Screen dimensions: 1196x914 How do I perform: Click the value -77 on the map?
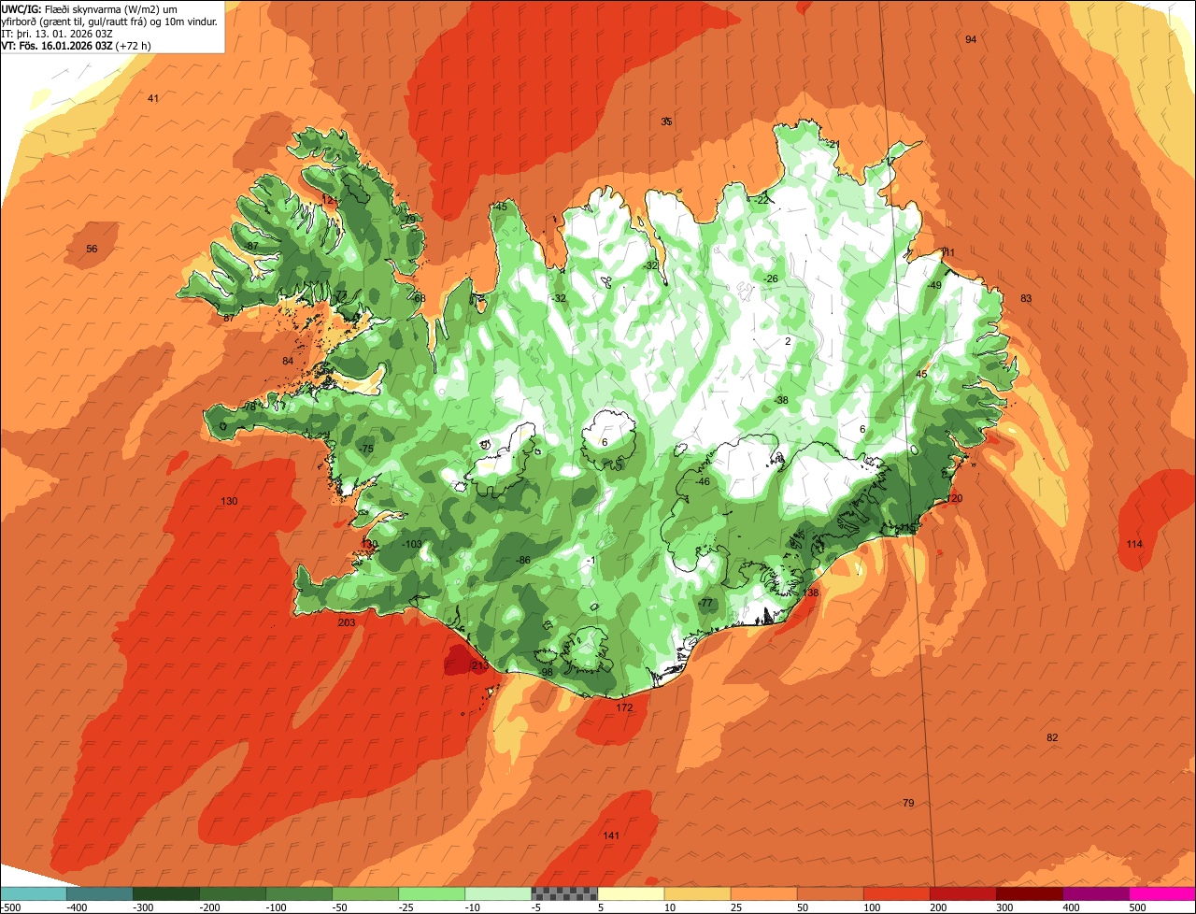[705, 603]
